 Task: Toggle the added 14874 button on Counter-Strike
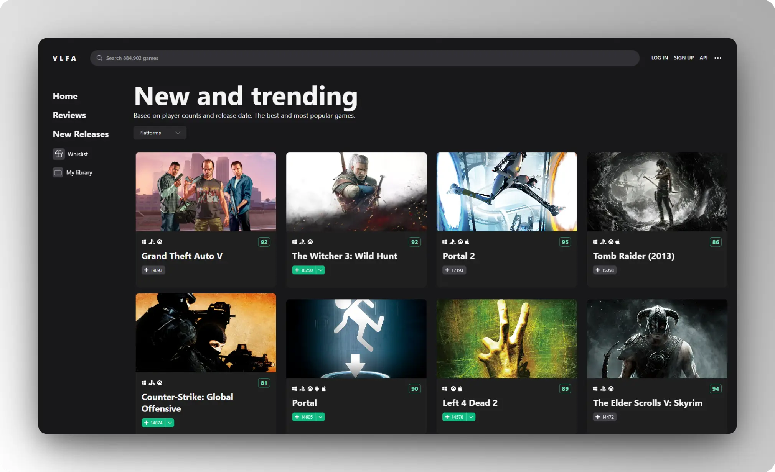pyautogui.click(x=153, y=423)
